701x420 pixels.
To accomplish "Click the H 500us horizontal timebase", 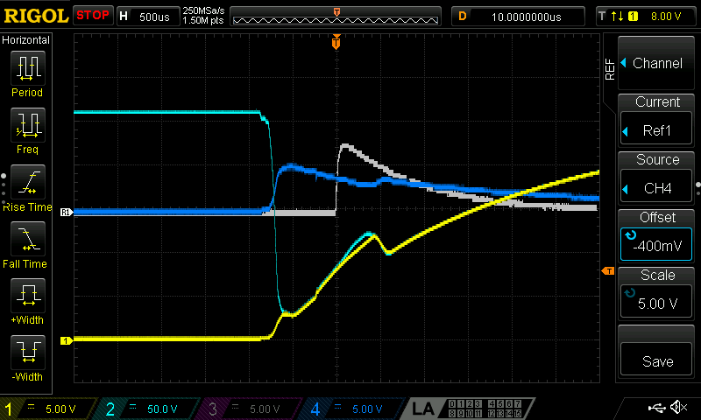I will 147,17.
